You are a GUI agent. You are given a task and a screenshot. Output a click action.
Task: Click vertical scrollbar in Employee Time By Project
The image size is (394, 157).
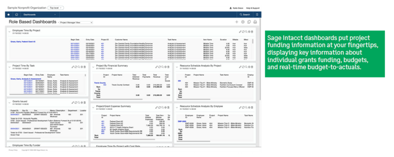(x=253, y=41)
